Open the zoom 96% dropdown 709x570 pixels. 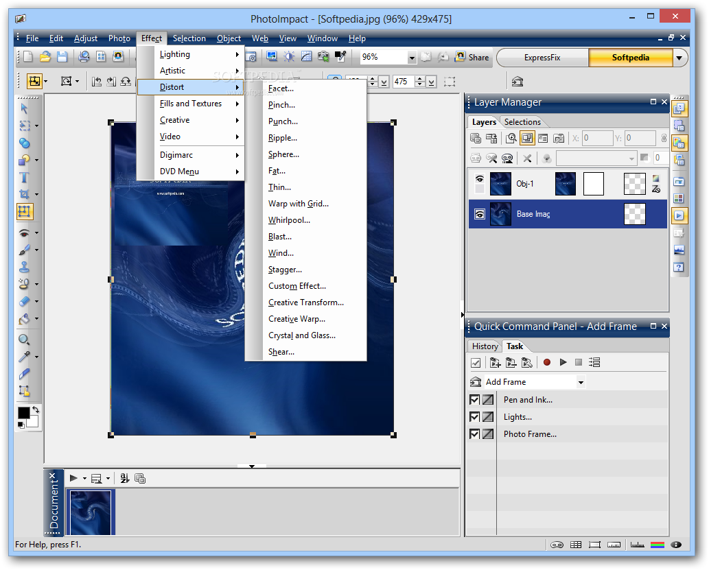(x=412, y=58)
